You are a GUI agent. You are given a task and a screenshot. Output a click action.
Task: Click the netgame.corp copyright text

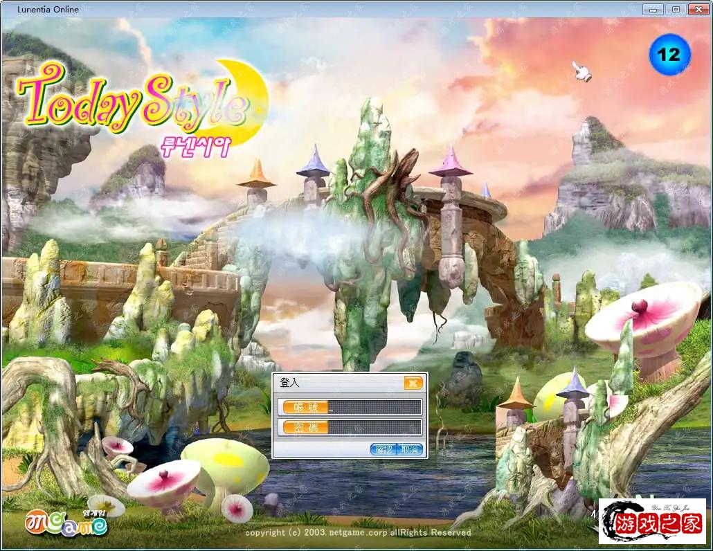coord(358,532)
